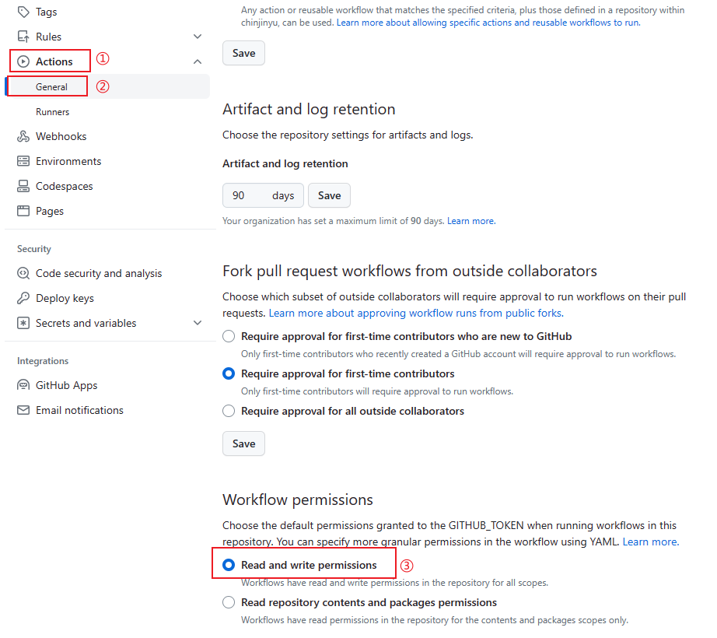Expand Secrets and variables chevron

coord(198,323)
